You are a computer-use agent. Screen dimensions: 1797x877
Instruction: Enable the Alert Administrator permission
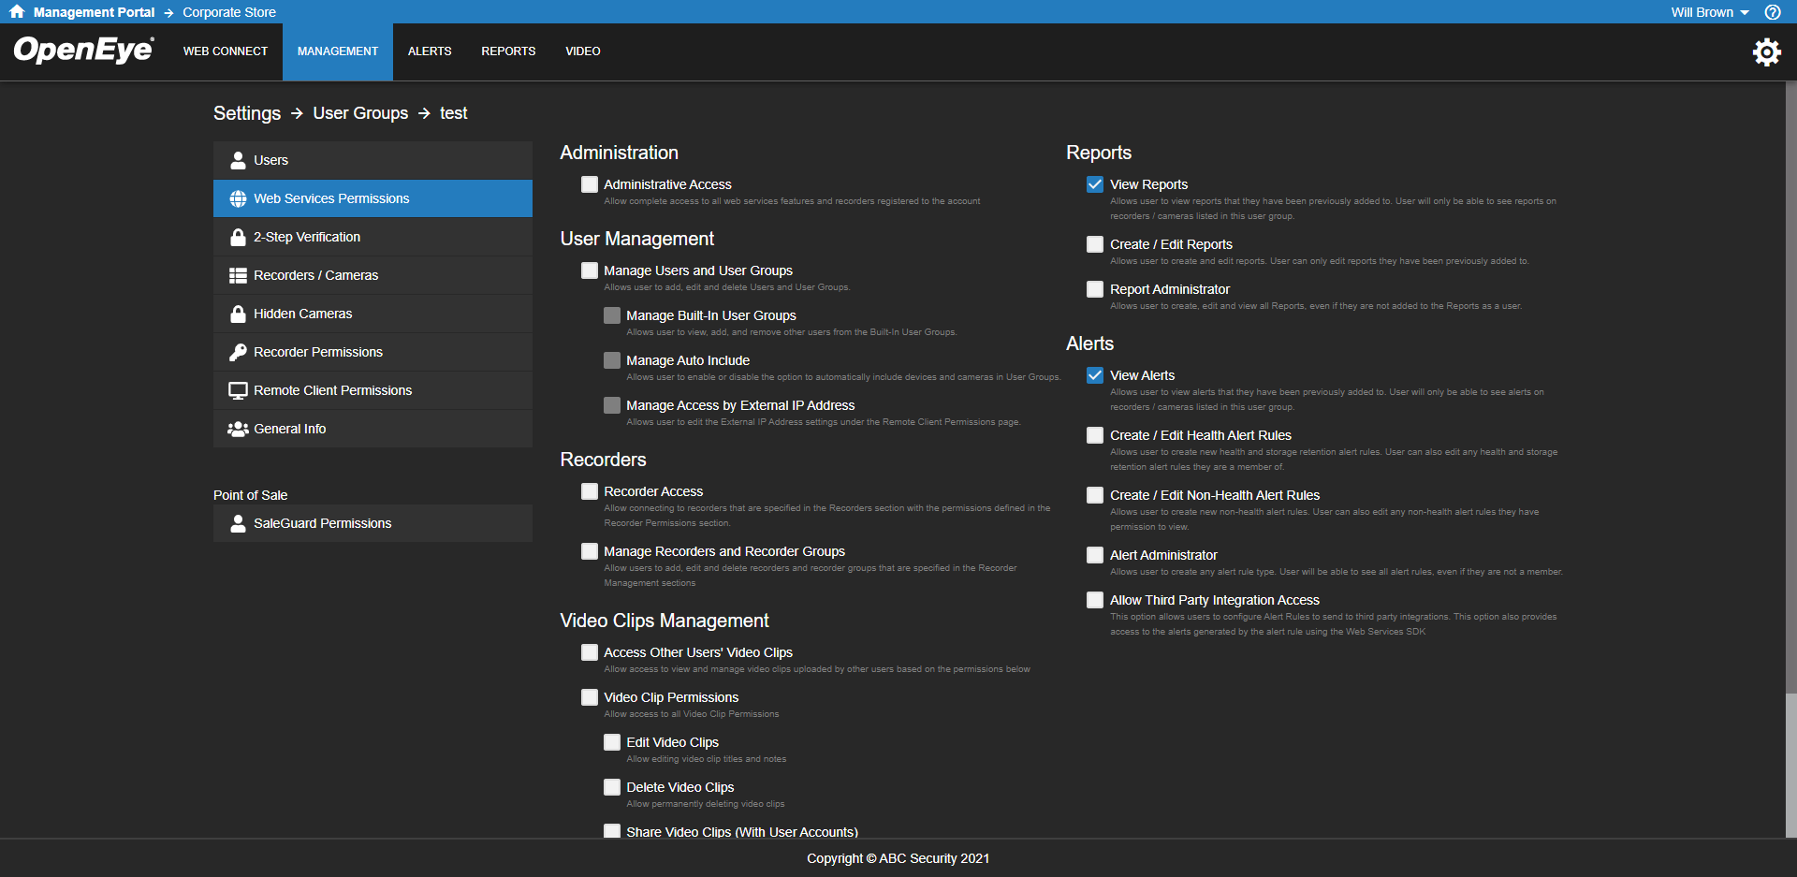[x=1094, y=555]
